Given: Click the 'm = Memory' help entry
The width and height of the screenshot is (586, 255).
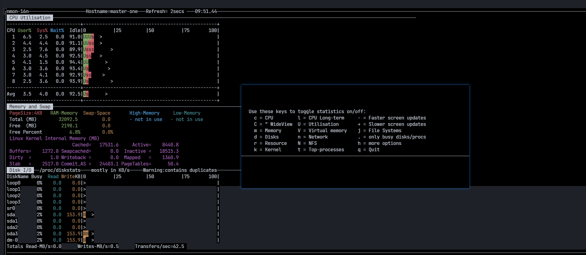Looking at the screenshot, I should coord(268,130).
